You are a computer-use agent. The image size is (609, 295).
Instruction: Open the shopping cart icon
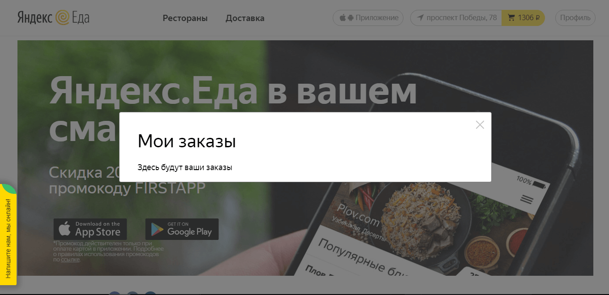pos(511,18)
